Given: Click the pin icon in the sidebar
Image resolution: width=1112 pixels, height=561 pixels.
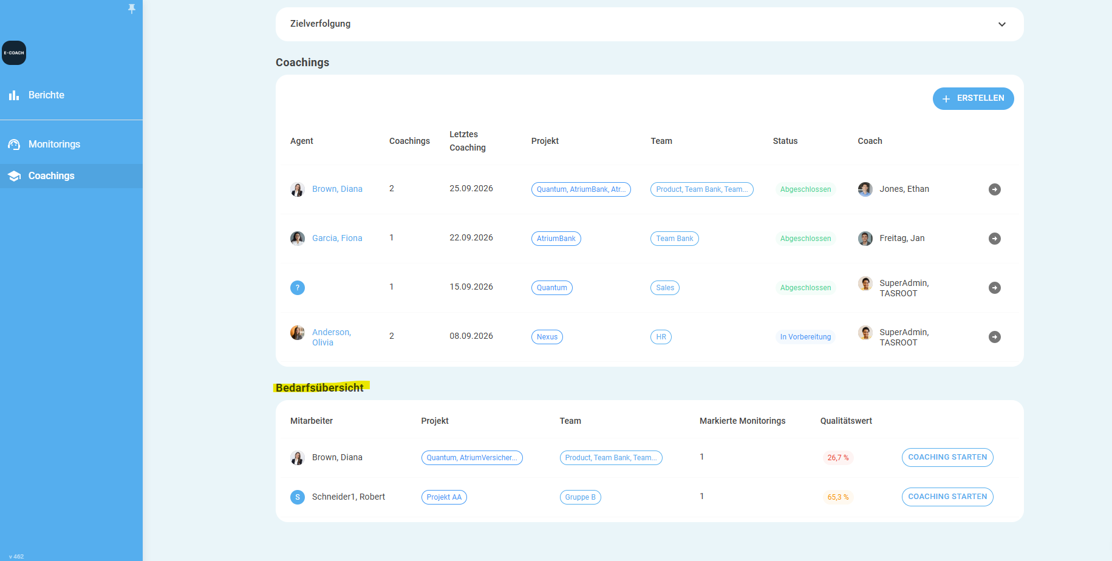Looking at the screenshot, I should tap(131, 8).
